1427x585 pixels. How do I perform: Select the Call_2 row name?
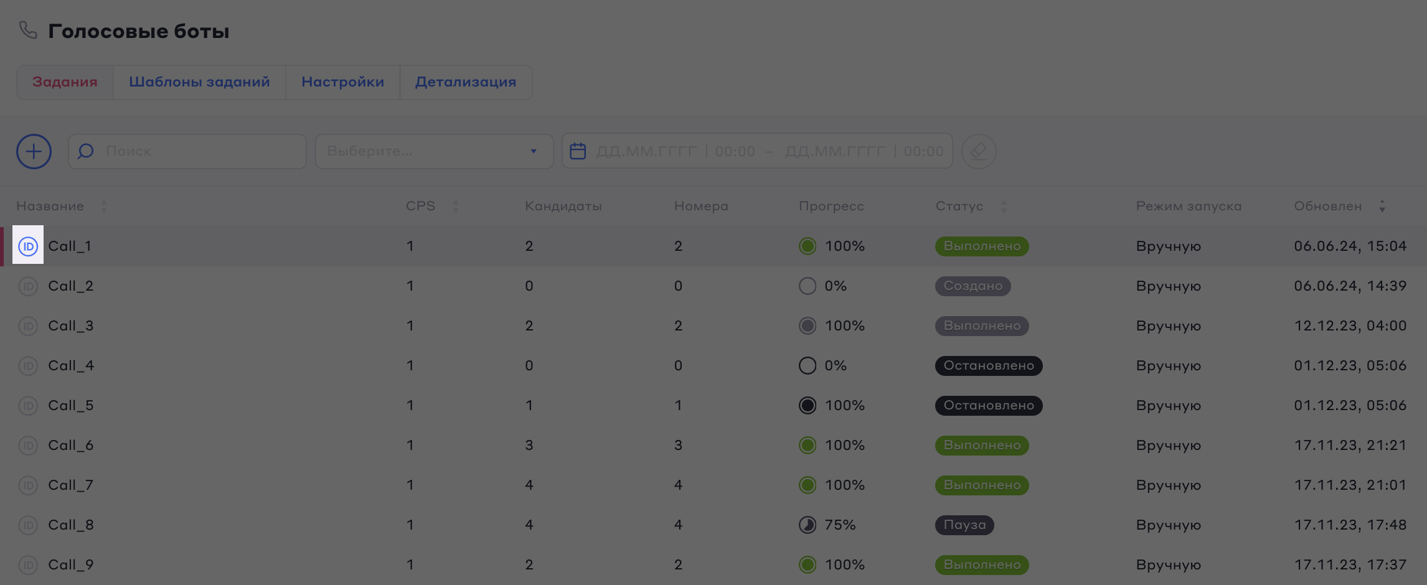pyautogui.click(x=71, y=286)
